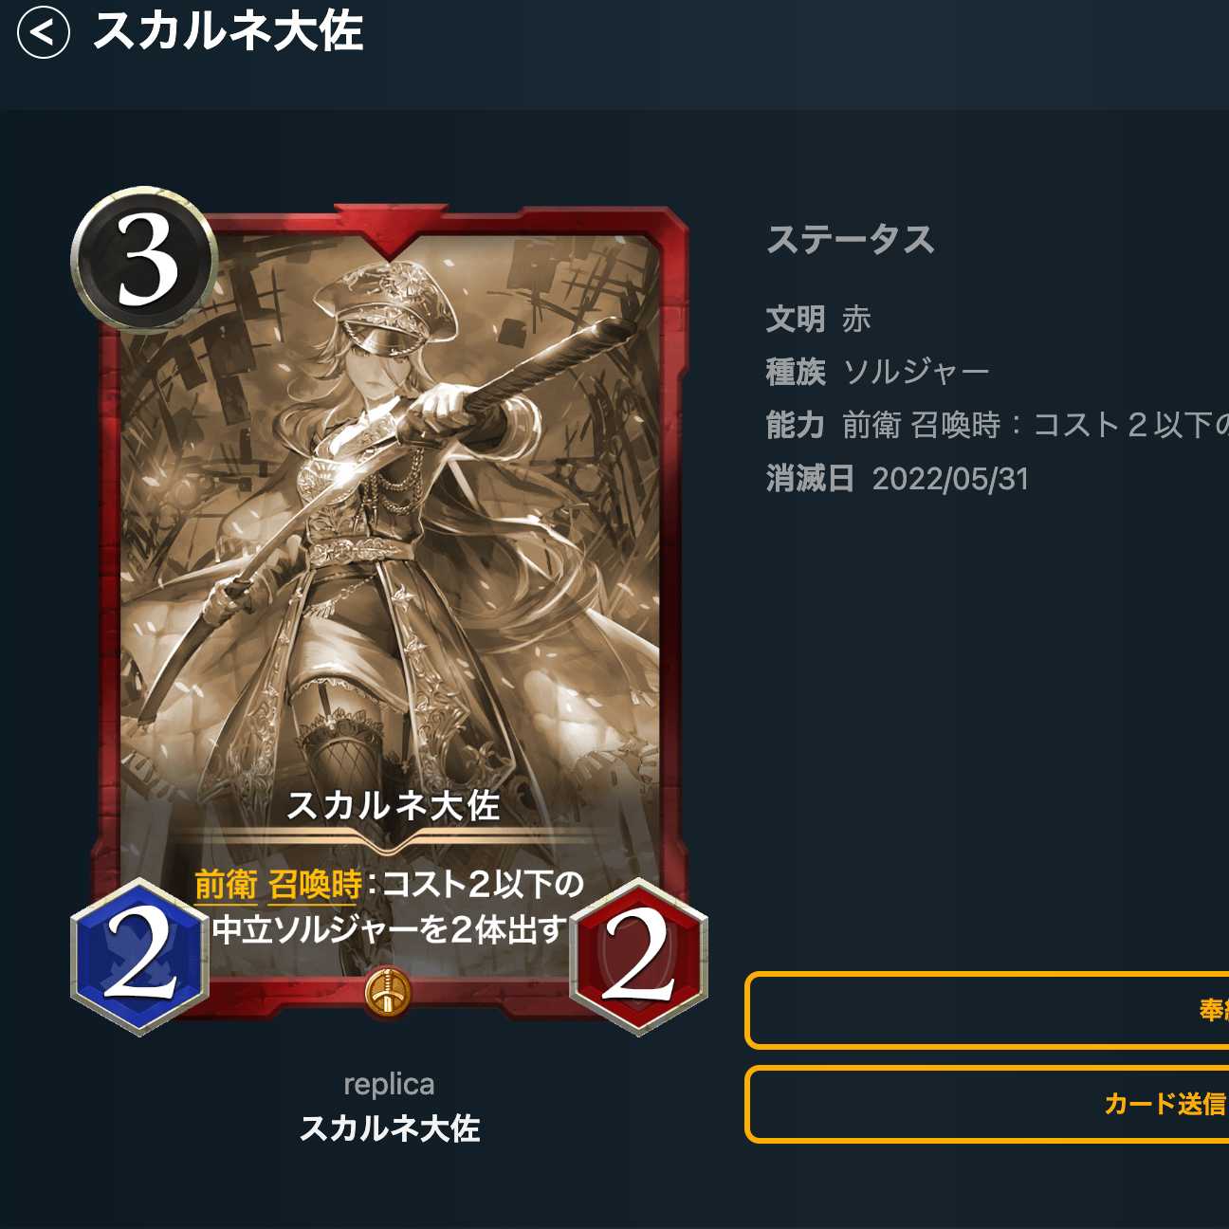
Task: Click the 消滅日 2022/05/31 row
Action: [897, 478]
